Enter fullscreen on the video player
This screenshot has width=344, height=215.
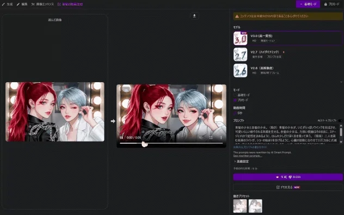(x=211, y=138)
